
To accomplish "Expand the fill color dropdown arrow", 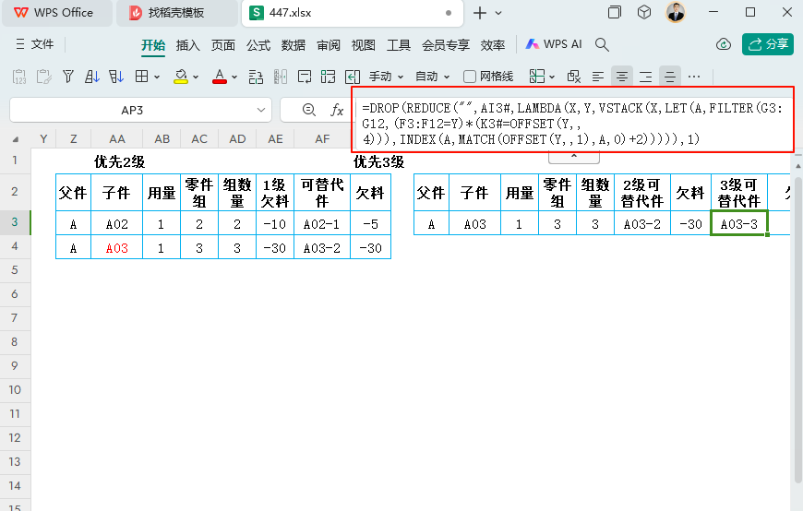I will pyautogui.click(x=196, y=77).
